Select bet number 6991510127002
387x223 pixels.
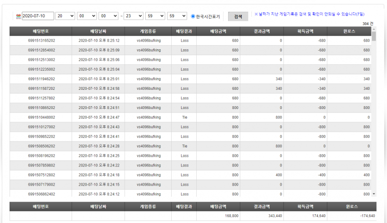click(x=41, y=127)
